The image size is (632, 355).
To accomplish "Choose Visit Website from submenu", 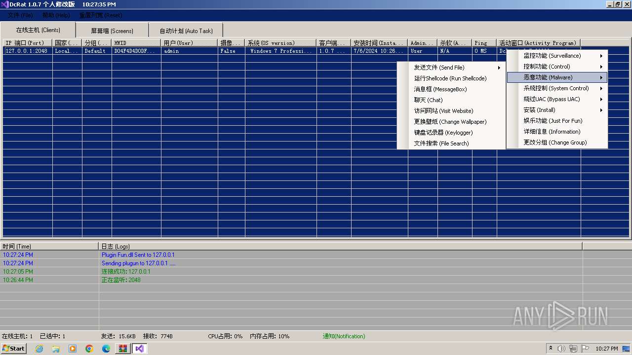I will pyautogui.click(x=451, y=111).
